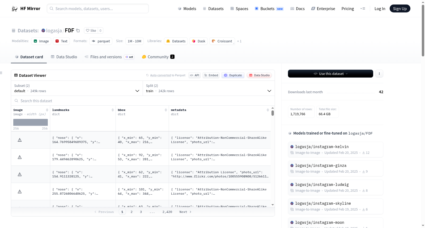This screenshot has height=228, width=425.
Task: Open the logasja/instagram-kelvin model
Action: pyautogui.click(x=335, y=150)
